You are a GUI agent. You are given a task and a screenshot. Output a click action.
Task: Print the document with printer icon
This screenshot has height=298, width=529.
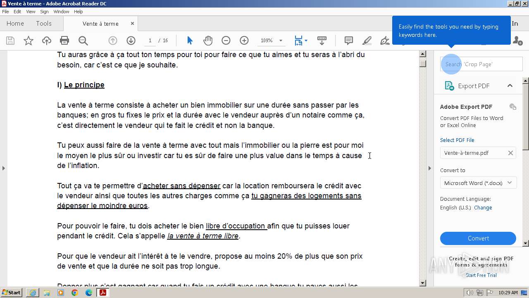click(x=64, y=41)
